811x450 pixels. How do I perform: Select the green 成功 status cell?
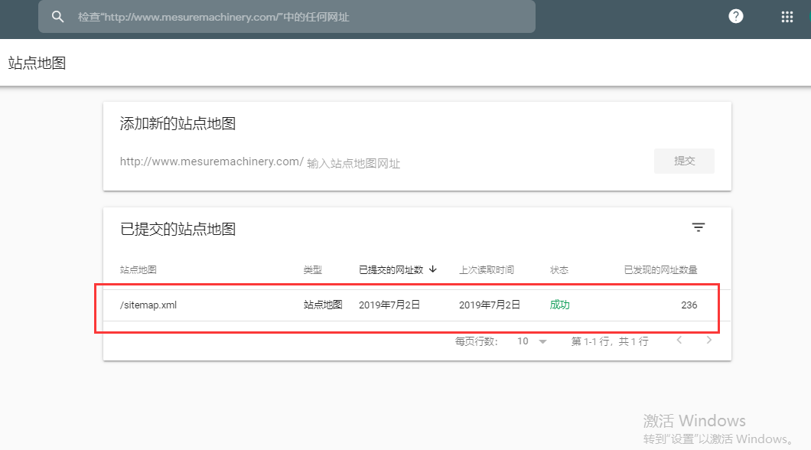[560, 305]
